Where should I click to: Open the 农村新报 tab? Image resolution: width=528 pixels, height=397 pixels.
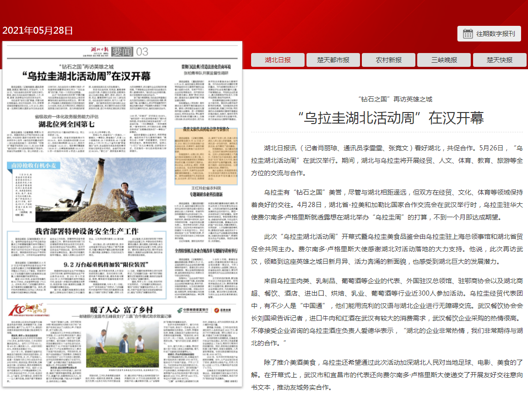click(x=389, y=60)
